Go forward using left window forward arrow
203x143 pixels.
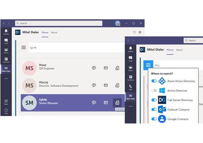pyautogui.click(x=8, y=23)
